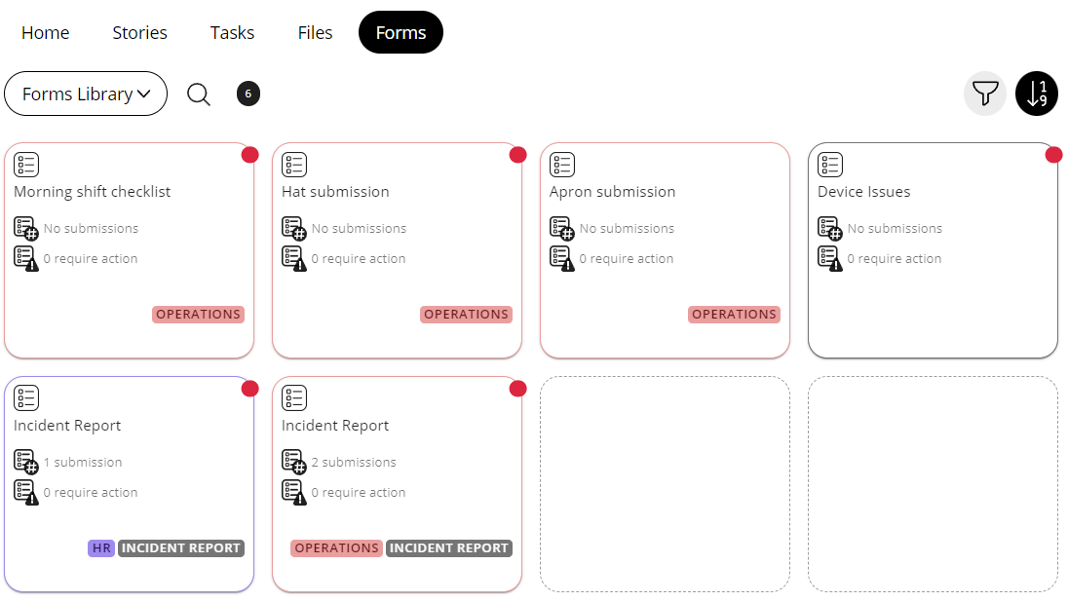Click the form icon on Hat submission card
The height and width of the screenshot is (602, 1068).
294,165
